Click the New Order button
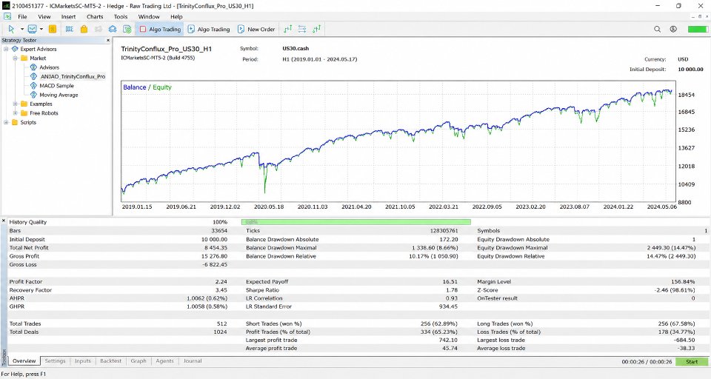 [256, 29]
